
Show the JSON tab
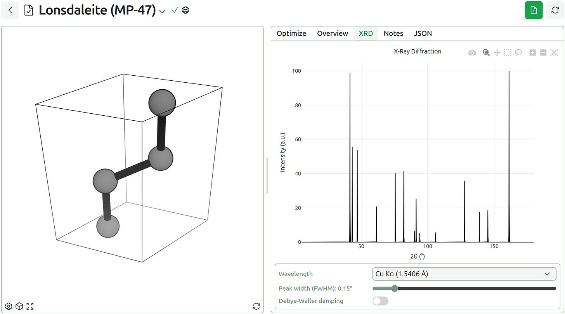pos(423,33)
